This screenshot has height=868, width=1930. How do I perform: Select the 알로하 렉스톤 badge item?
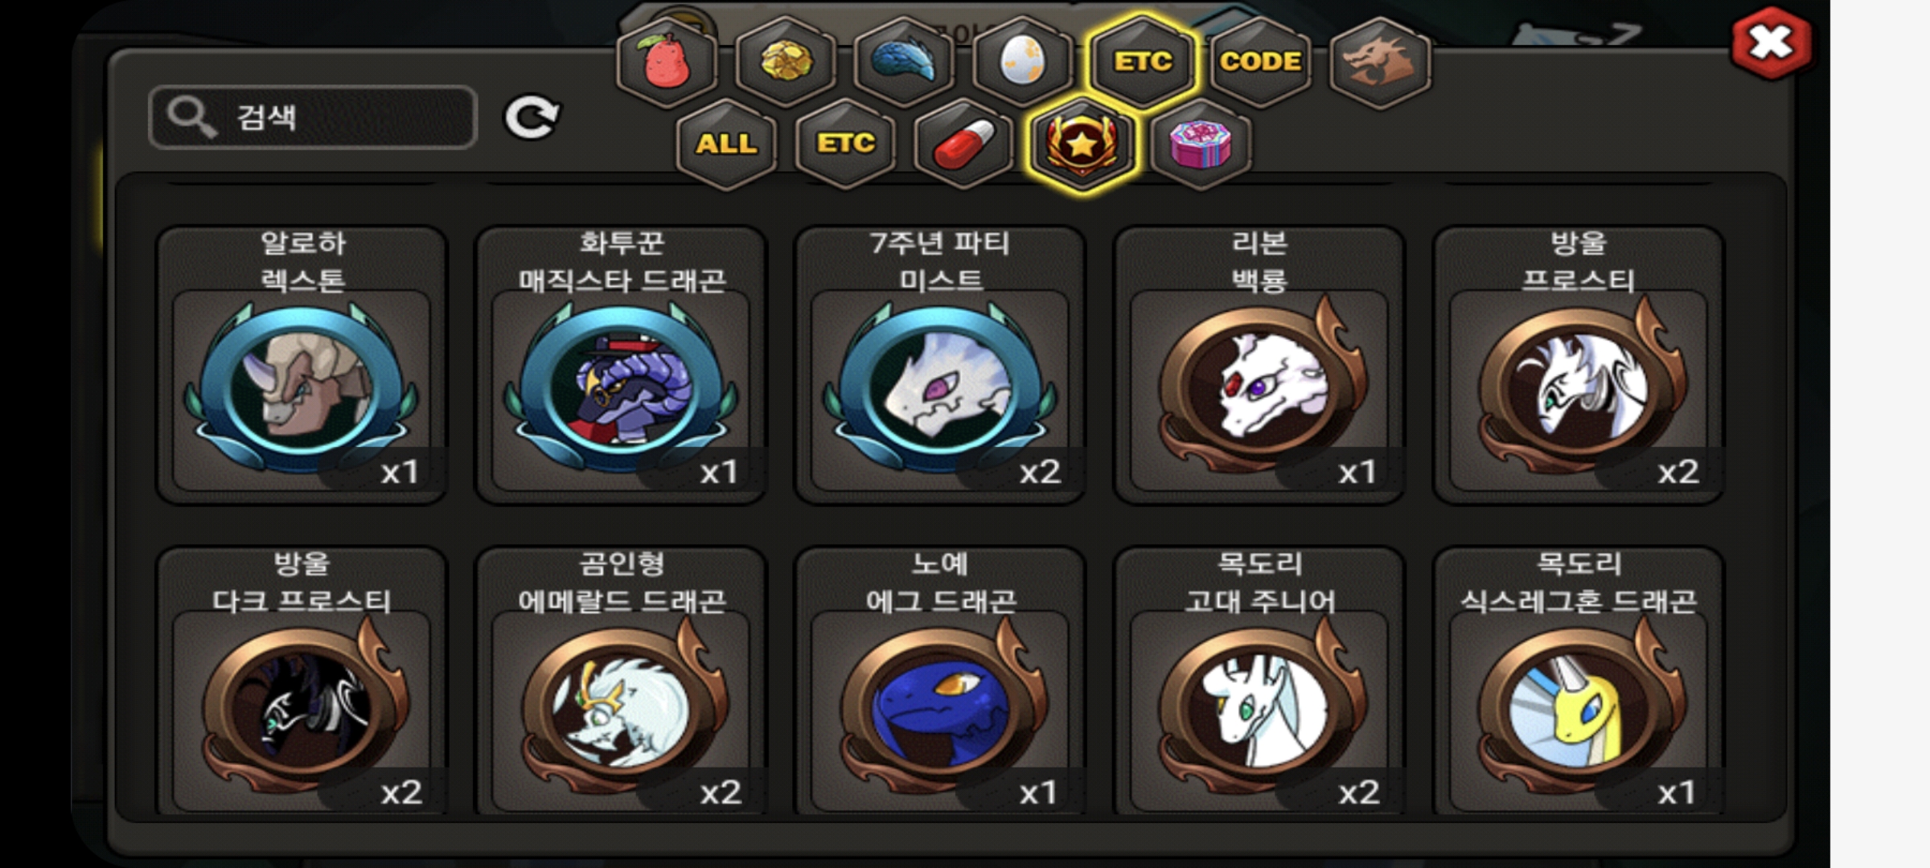[302, 365]
